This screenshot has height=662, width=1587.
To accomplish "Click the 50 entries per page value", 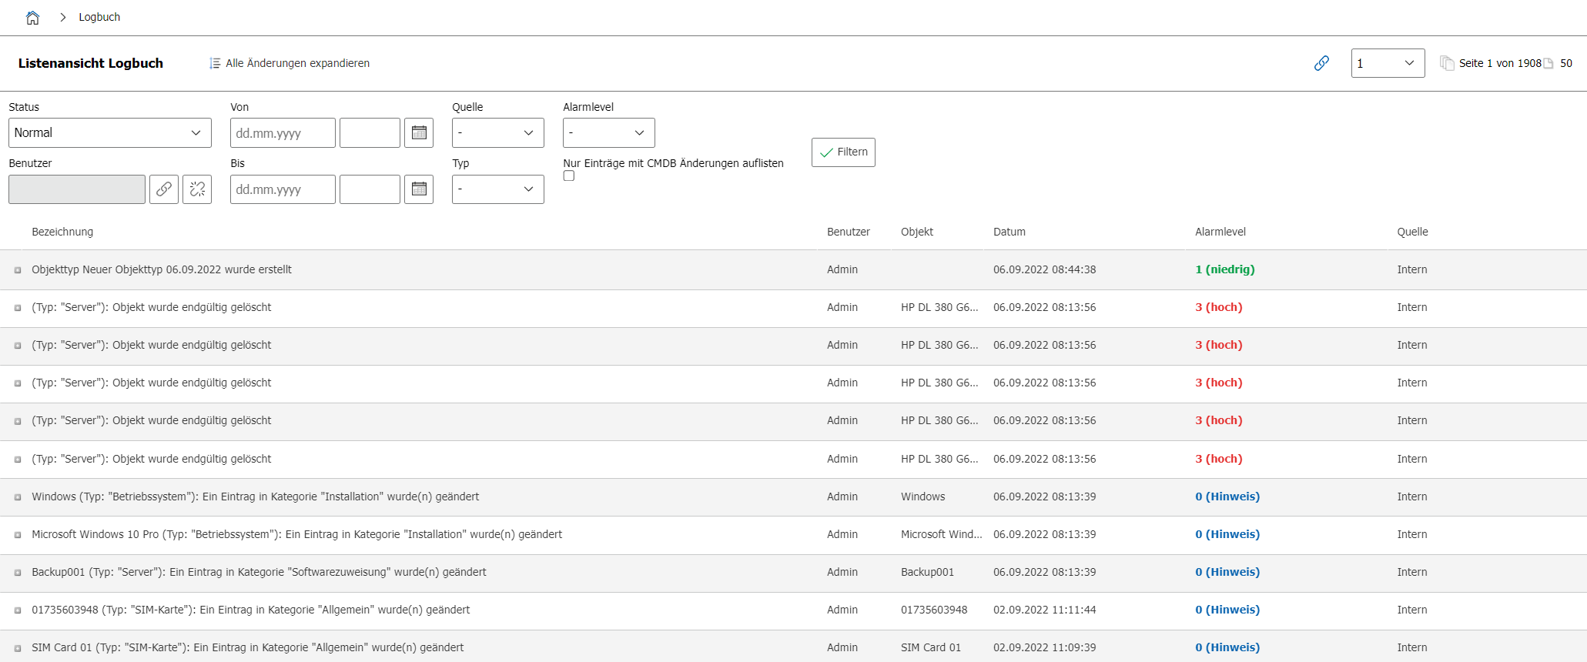I will [x=1566, y=63].
